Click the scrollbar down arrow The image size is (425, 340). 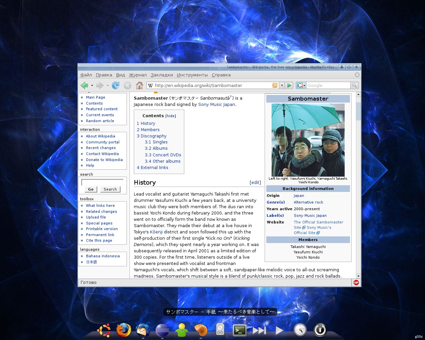pyautogui.click(x=358, y=276)
